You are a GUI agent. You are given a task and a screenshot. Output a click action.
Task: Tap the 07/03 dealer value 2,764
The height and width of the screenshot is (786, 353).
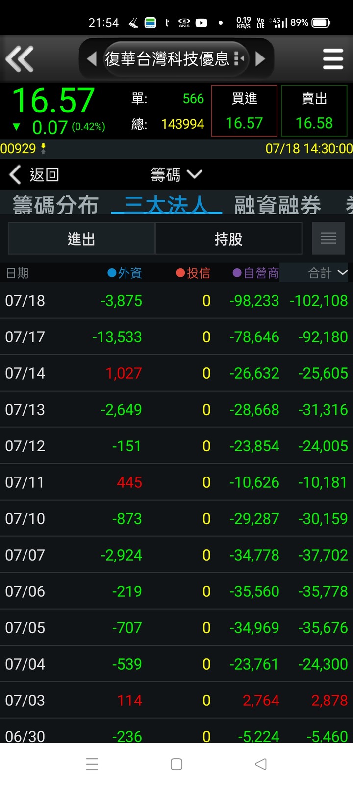click(261, 701)
